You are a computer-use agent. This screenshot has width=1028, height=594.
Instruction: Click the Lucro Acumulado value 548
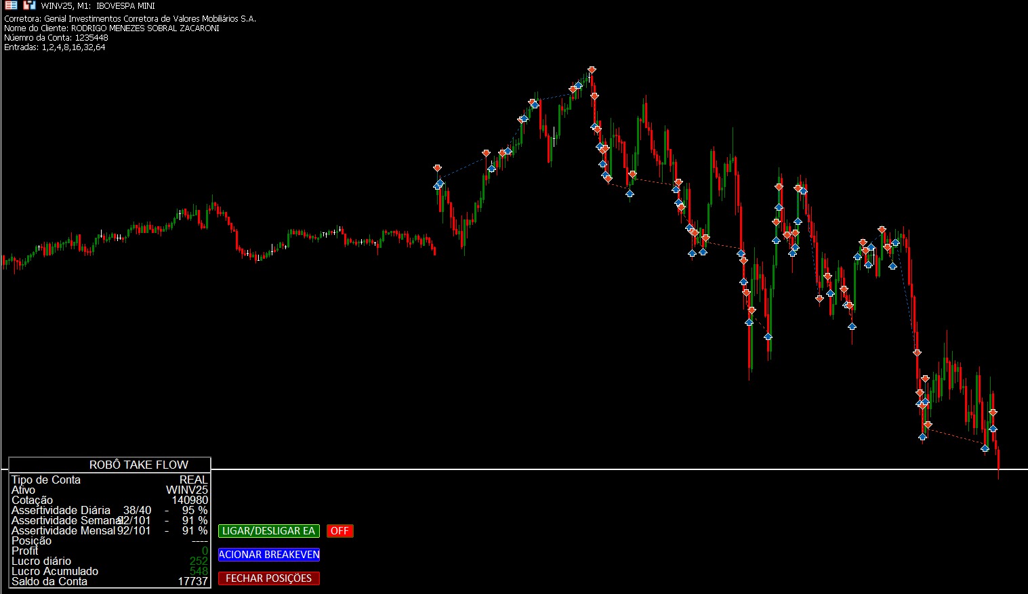(x=199, y=572)
